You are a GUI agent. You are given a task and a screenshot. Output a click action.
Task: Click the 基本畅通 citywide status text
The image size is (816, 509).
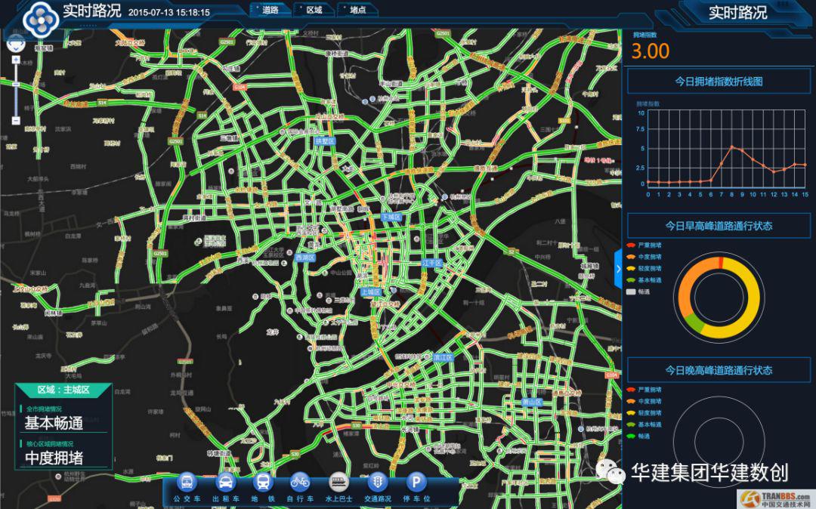coord(54,423)
